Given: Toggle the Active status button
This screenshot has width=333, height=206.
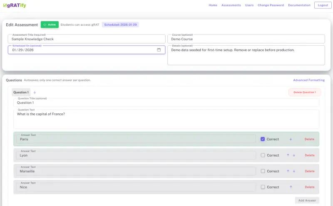Looking at the screenshot, I should 50,25.
